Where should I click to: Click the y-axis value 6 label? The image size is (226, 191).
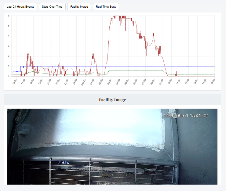point(9,16)
